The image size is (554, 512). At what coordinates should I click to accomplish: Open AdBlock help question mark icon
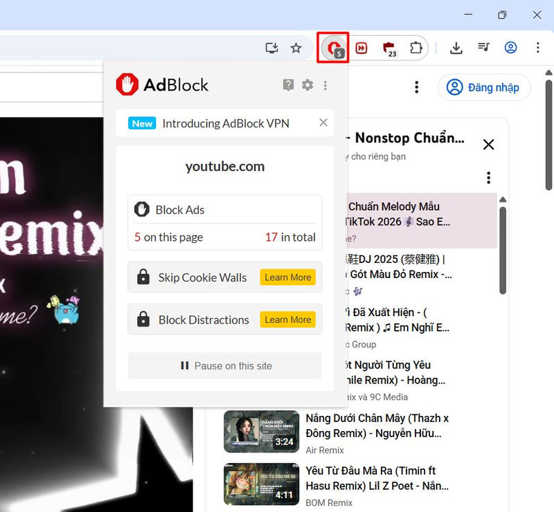tap(288, 84)
